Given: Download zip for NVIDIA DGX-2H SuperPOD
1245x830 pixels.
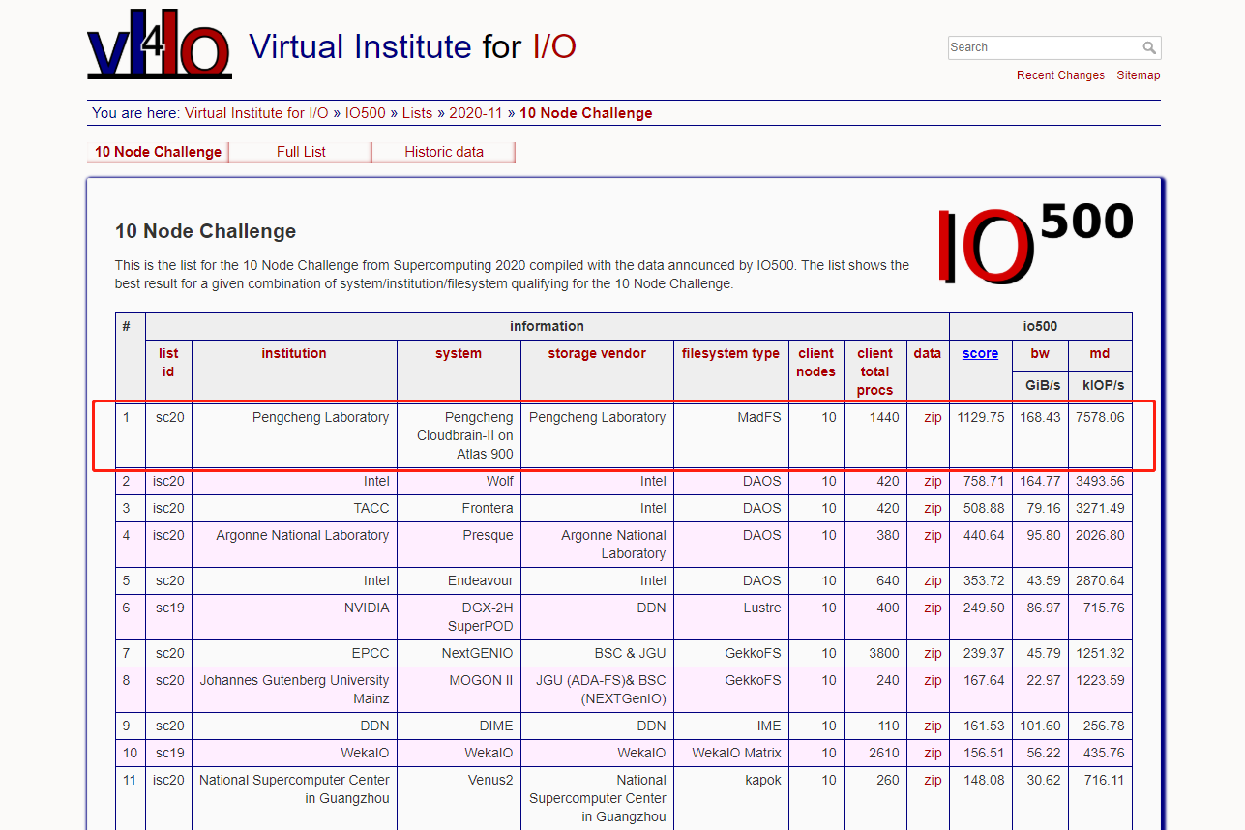Looking at the screenshot, I should point(932,608).
